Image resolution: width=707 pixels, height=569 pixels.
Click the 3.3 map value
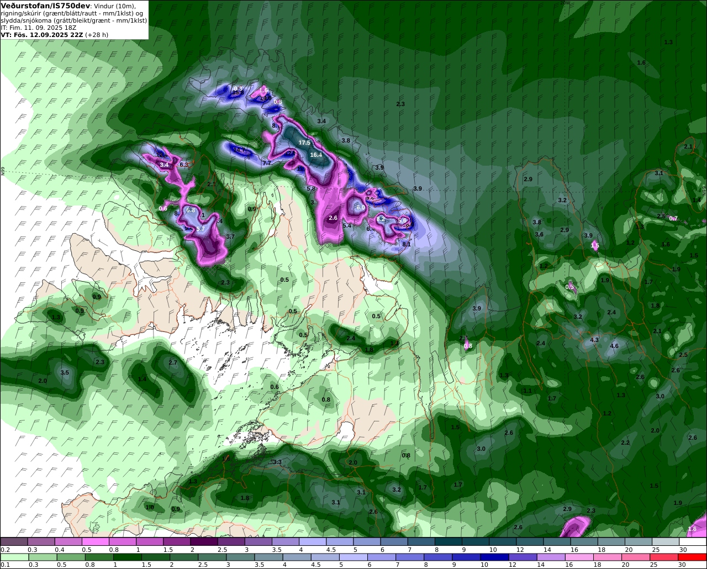point(277,462)
